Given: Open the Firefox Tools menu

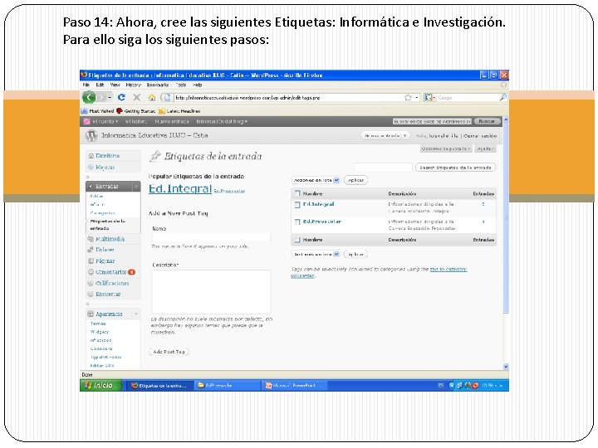Looking at the screenshot, I should coord(181,85).
